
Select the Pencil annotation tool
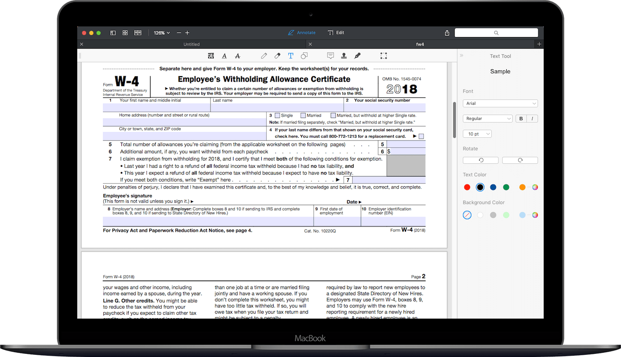264,56
